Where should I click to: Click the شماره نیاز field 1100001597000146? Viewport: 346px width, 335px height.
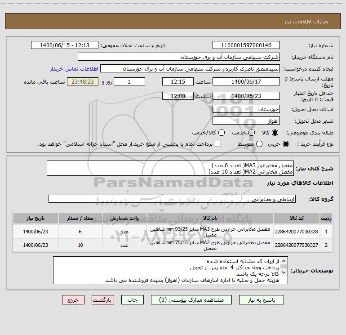coord(246,45)
